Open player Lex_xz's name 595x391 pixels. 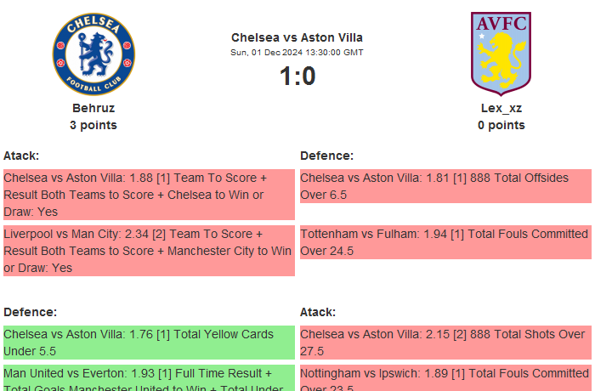(501, 108)
